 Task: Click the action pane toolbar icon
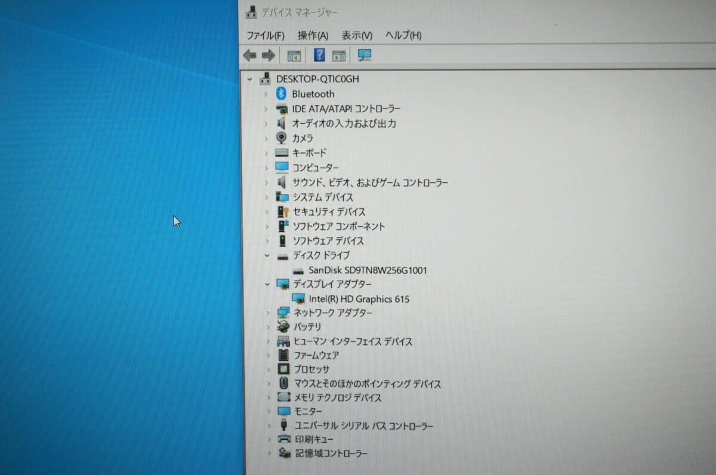click(339, 55)
